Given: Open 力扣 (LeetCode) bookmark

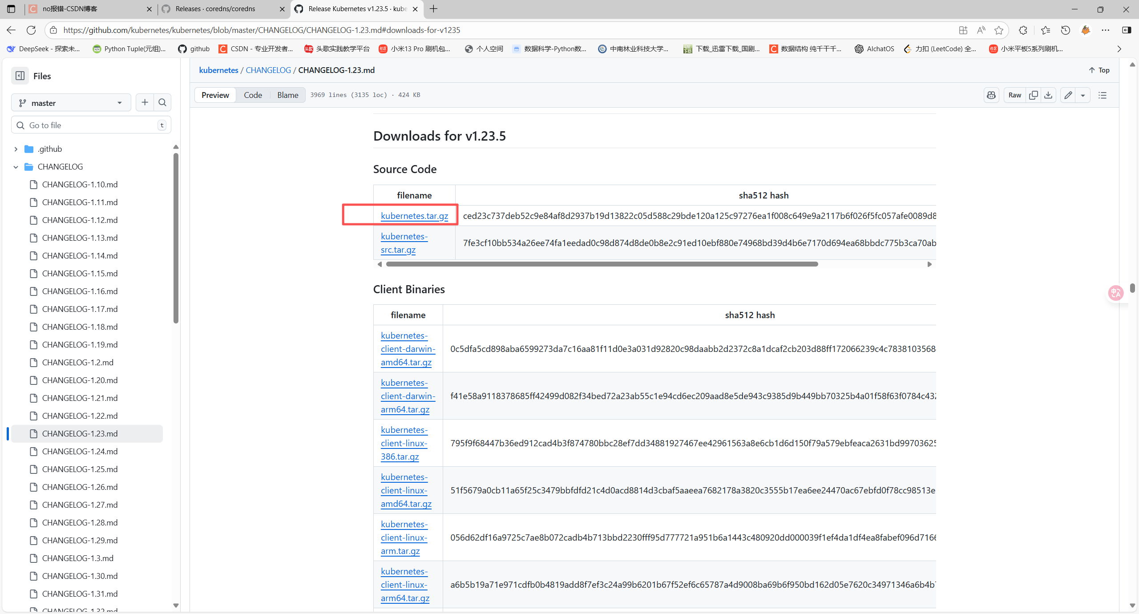Looking at the screenshot, I should pyautogui.click(x=940, y=49).
